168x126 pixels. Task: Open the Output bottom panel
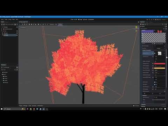click(x=21, y=106)
